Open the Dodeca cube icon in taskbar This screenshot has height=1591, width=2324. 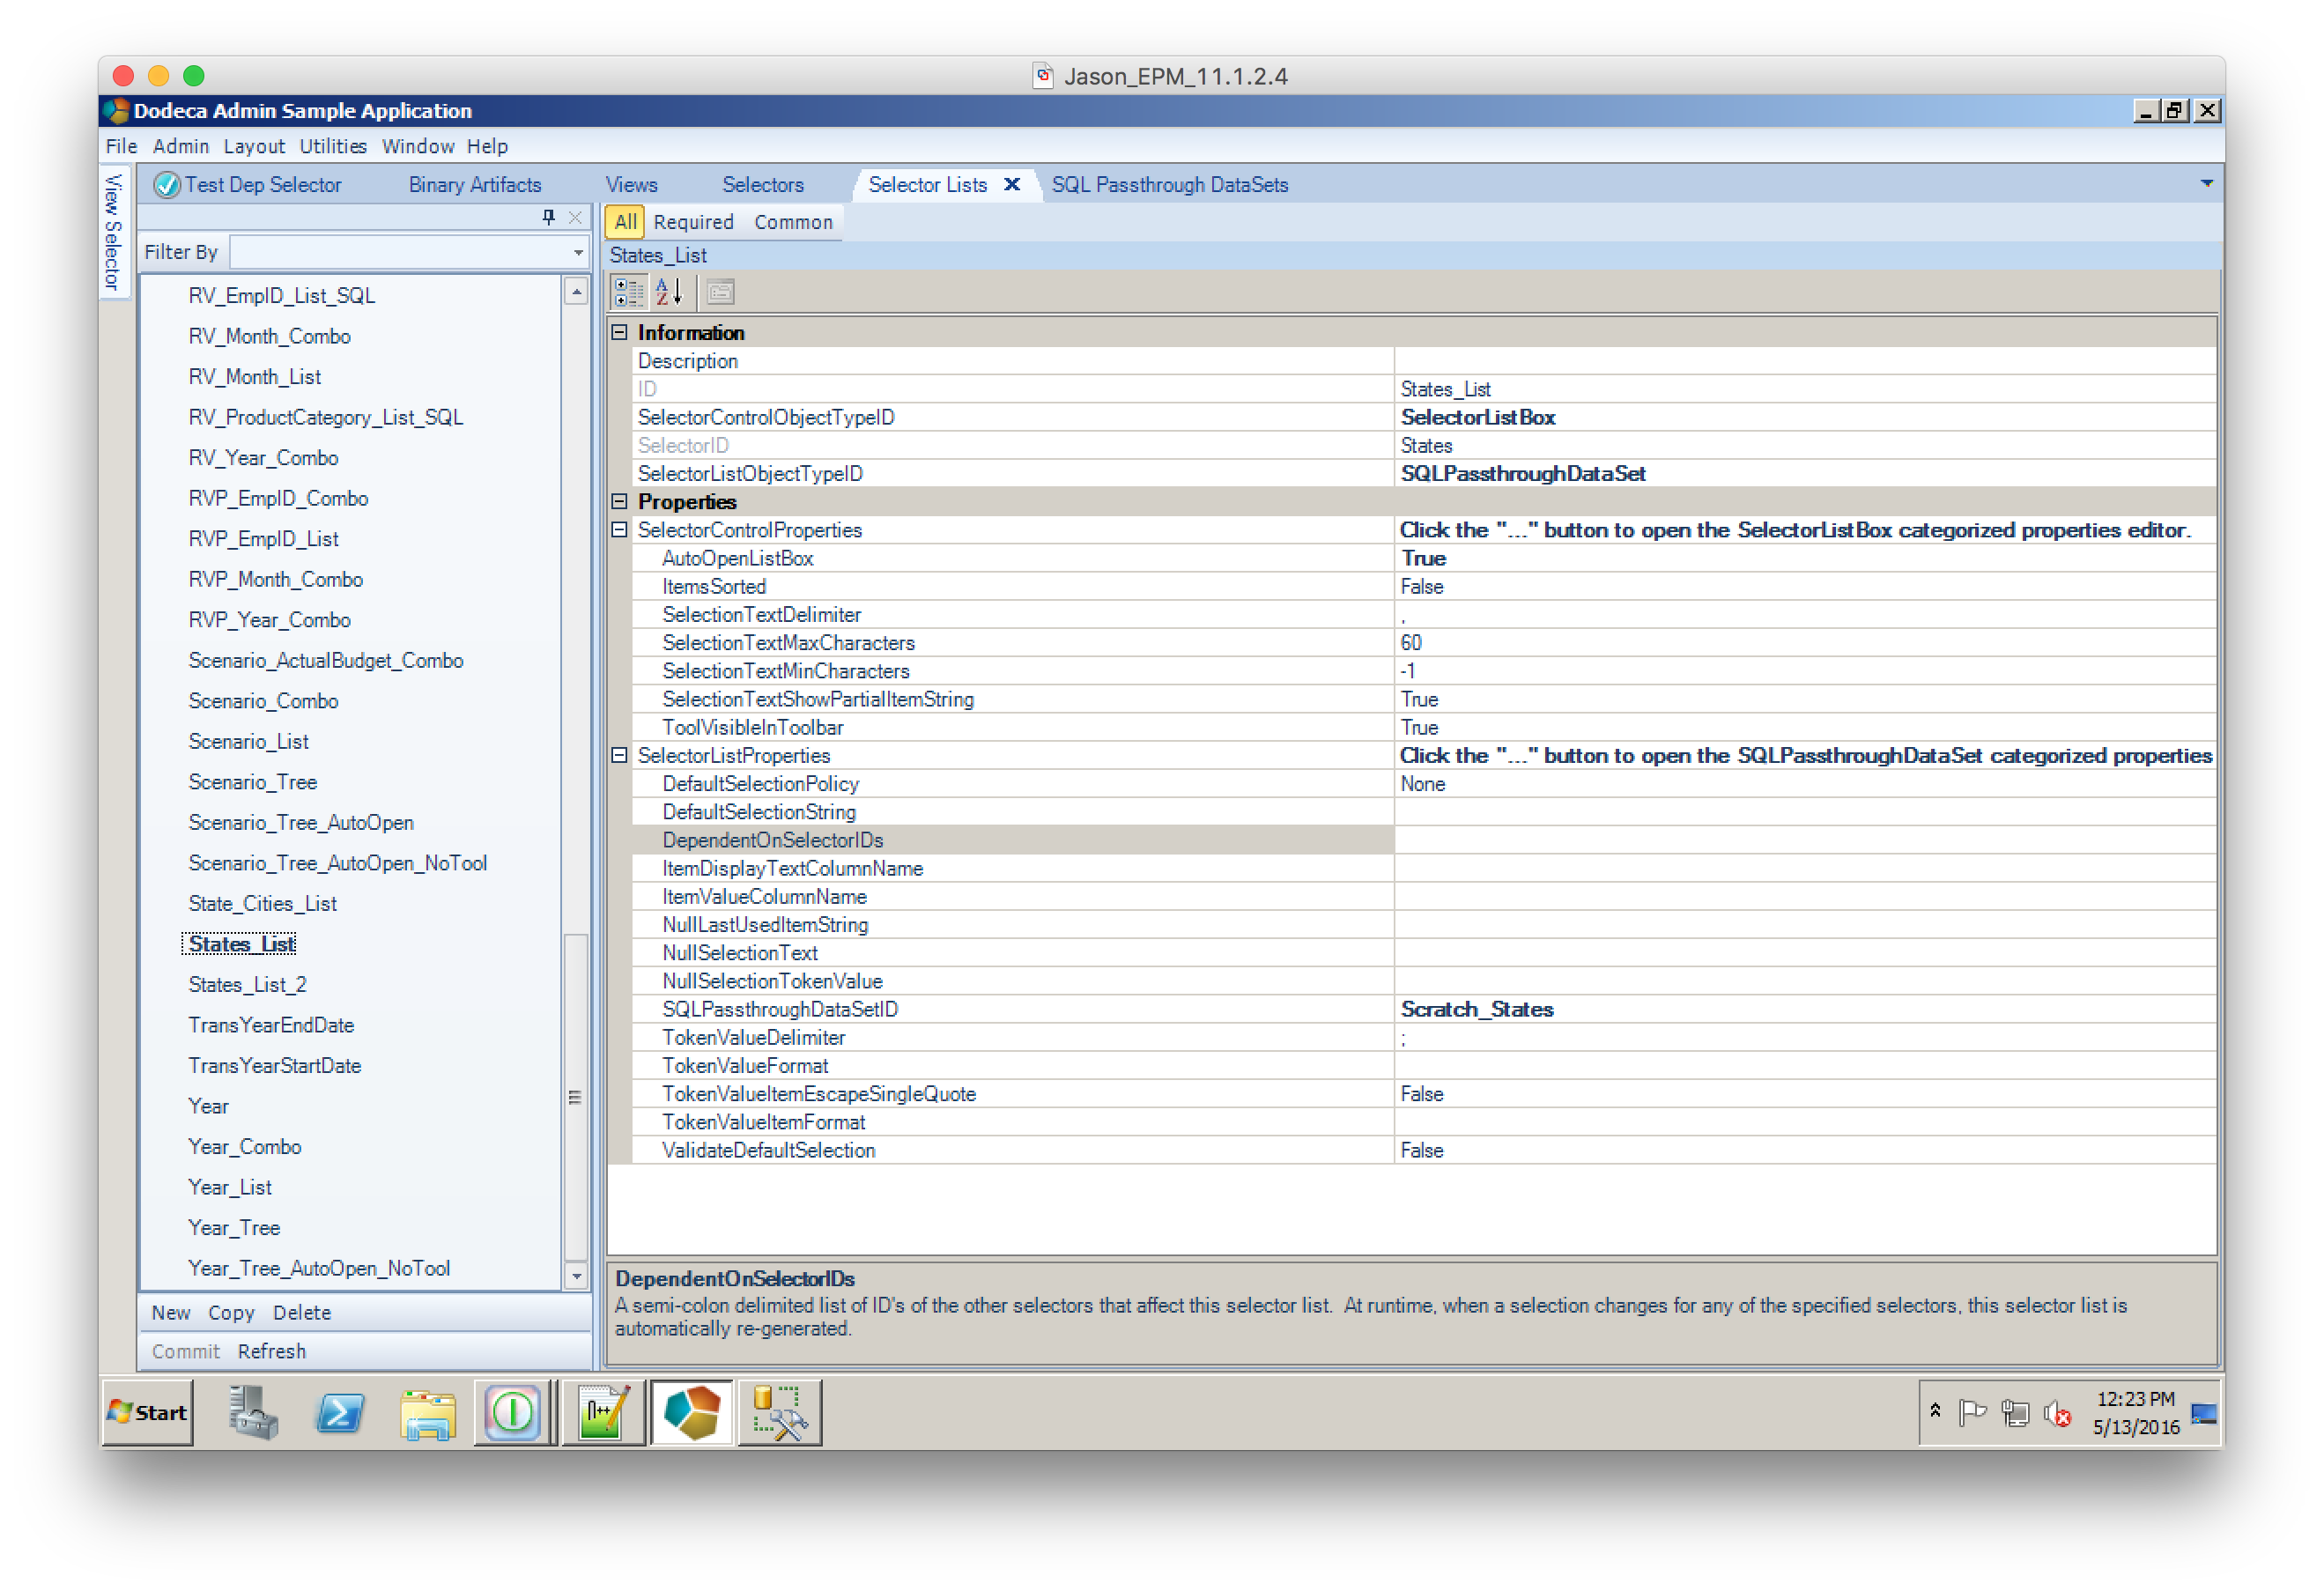click(691, 1412)
